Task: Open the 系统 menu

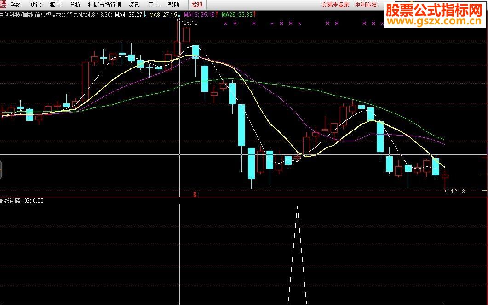Action: point(16,5)
